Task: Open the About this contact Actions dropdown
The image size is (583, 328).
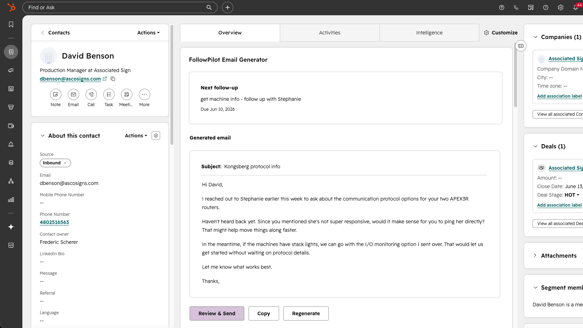Action: 136,136
